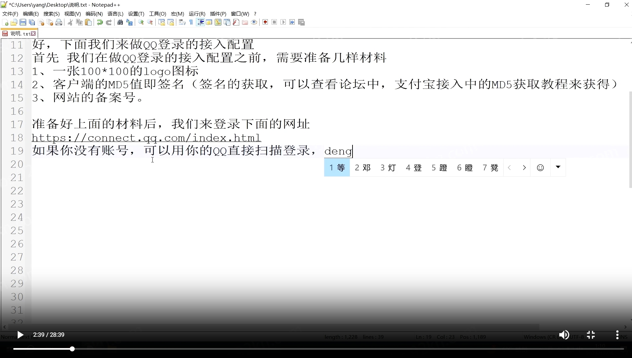Screen dimensions: 632x358
Task: Click the Zoom In magnifier icon
Action: click(141, 22)
